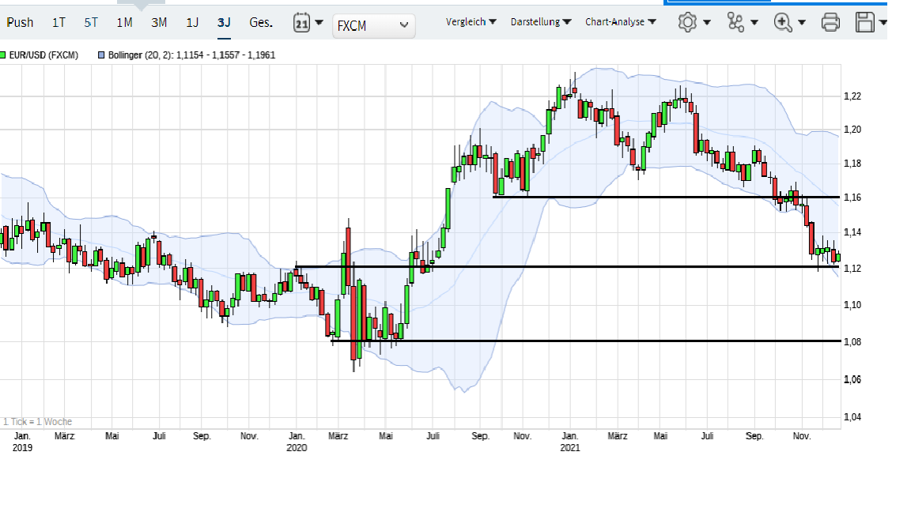Open the Chart-Analyse menu
This screenshot has height=512, width=911.
click(621, 22)
